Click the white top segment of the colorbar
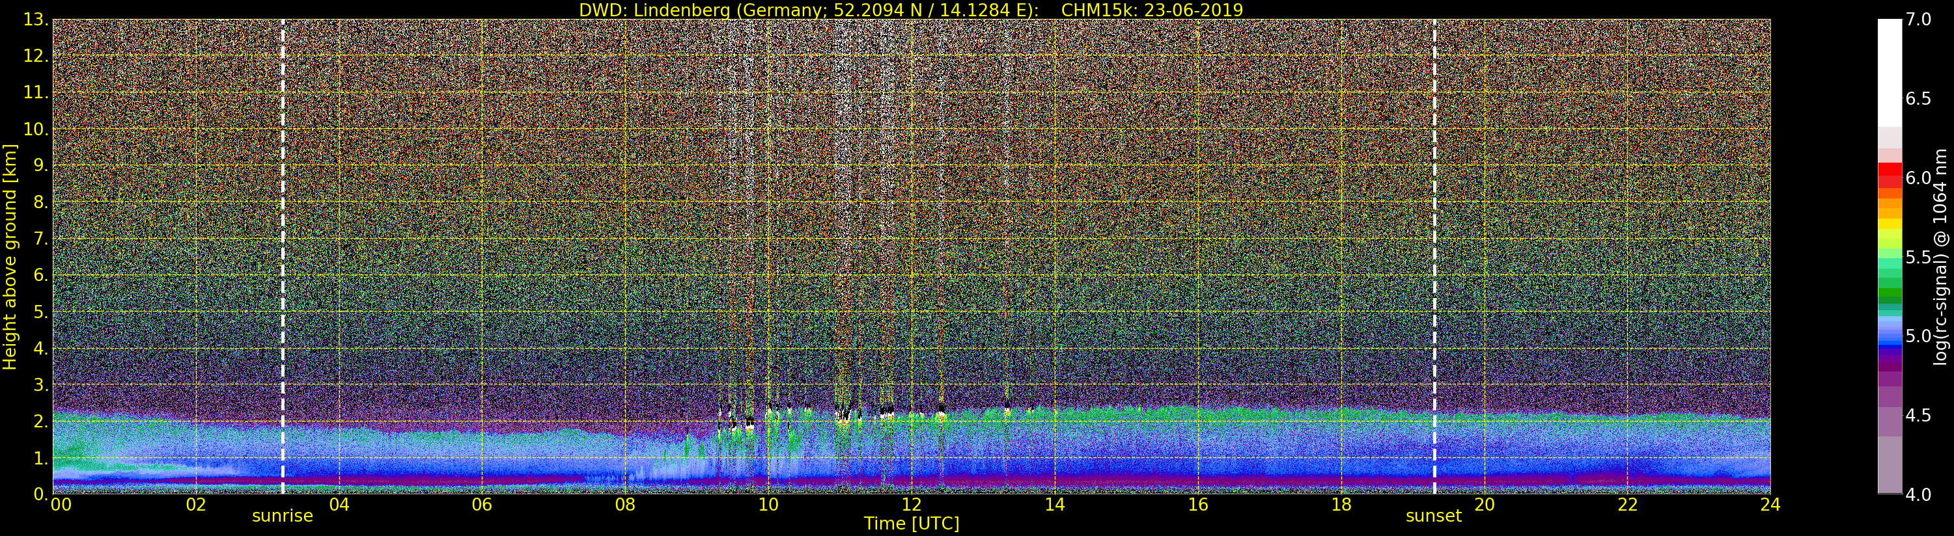The width and height of the screenshot is (1954, 536). click(1890, 73)
